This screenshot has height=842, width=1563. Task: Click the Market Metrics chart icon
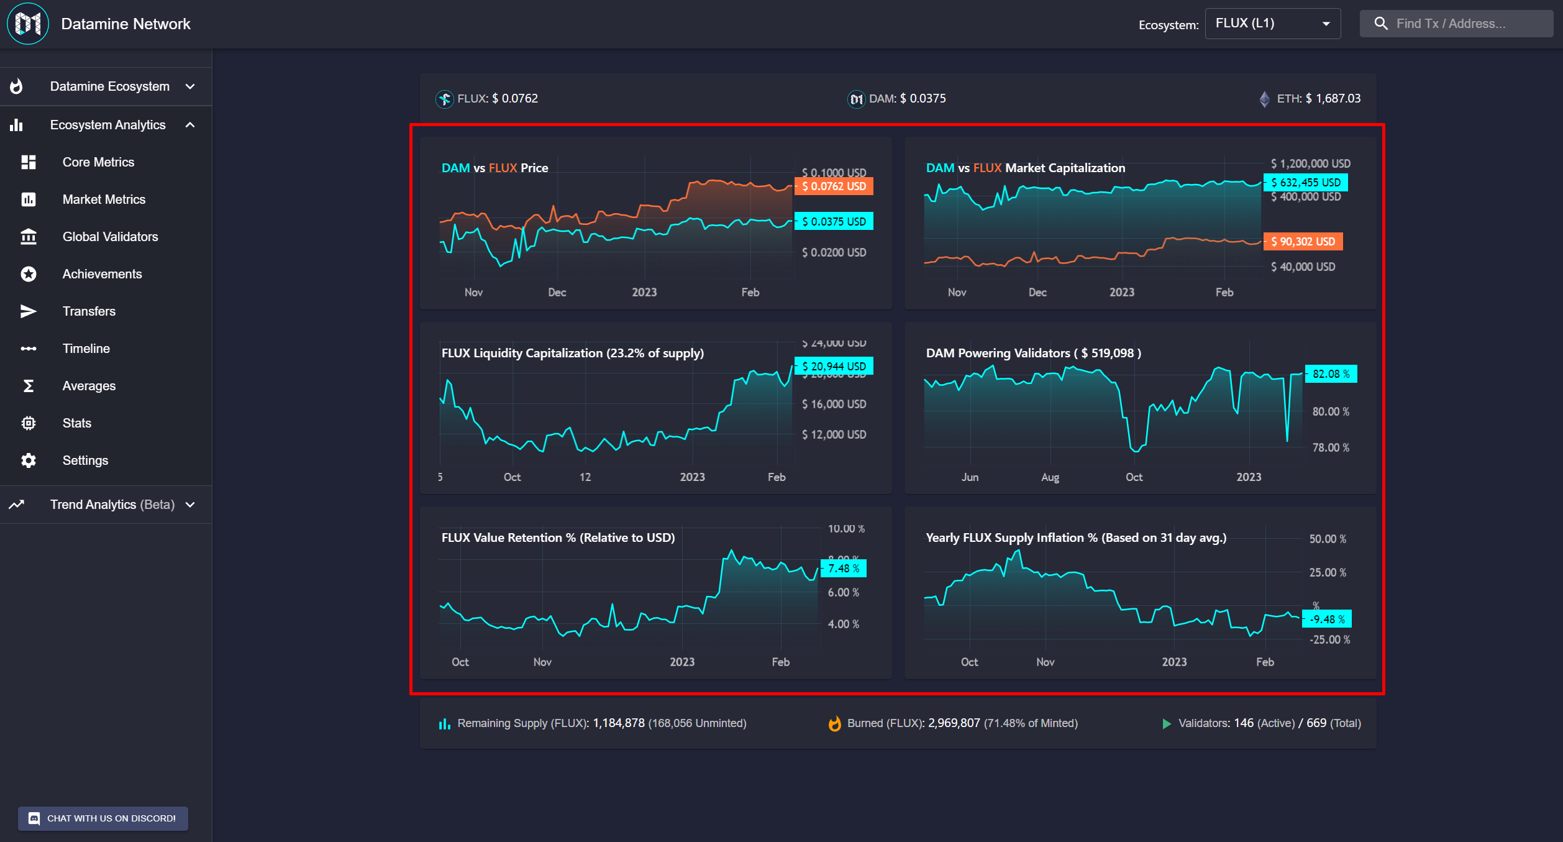pyautogui.click(x=29, y=199)
